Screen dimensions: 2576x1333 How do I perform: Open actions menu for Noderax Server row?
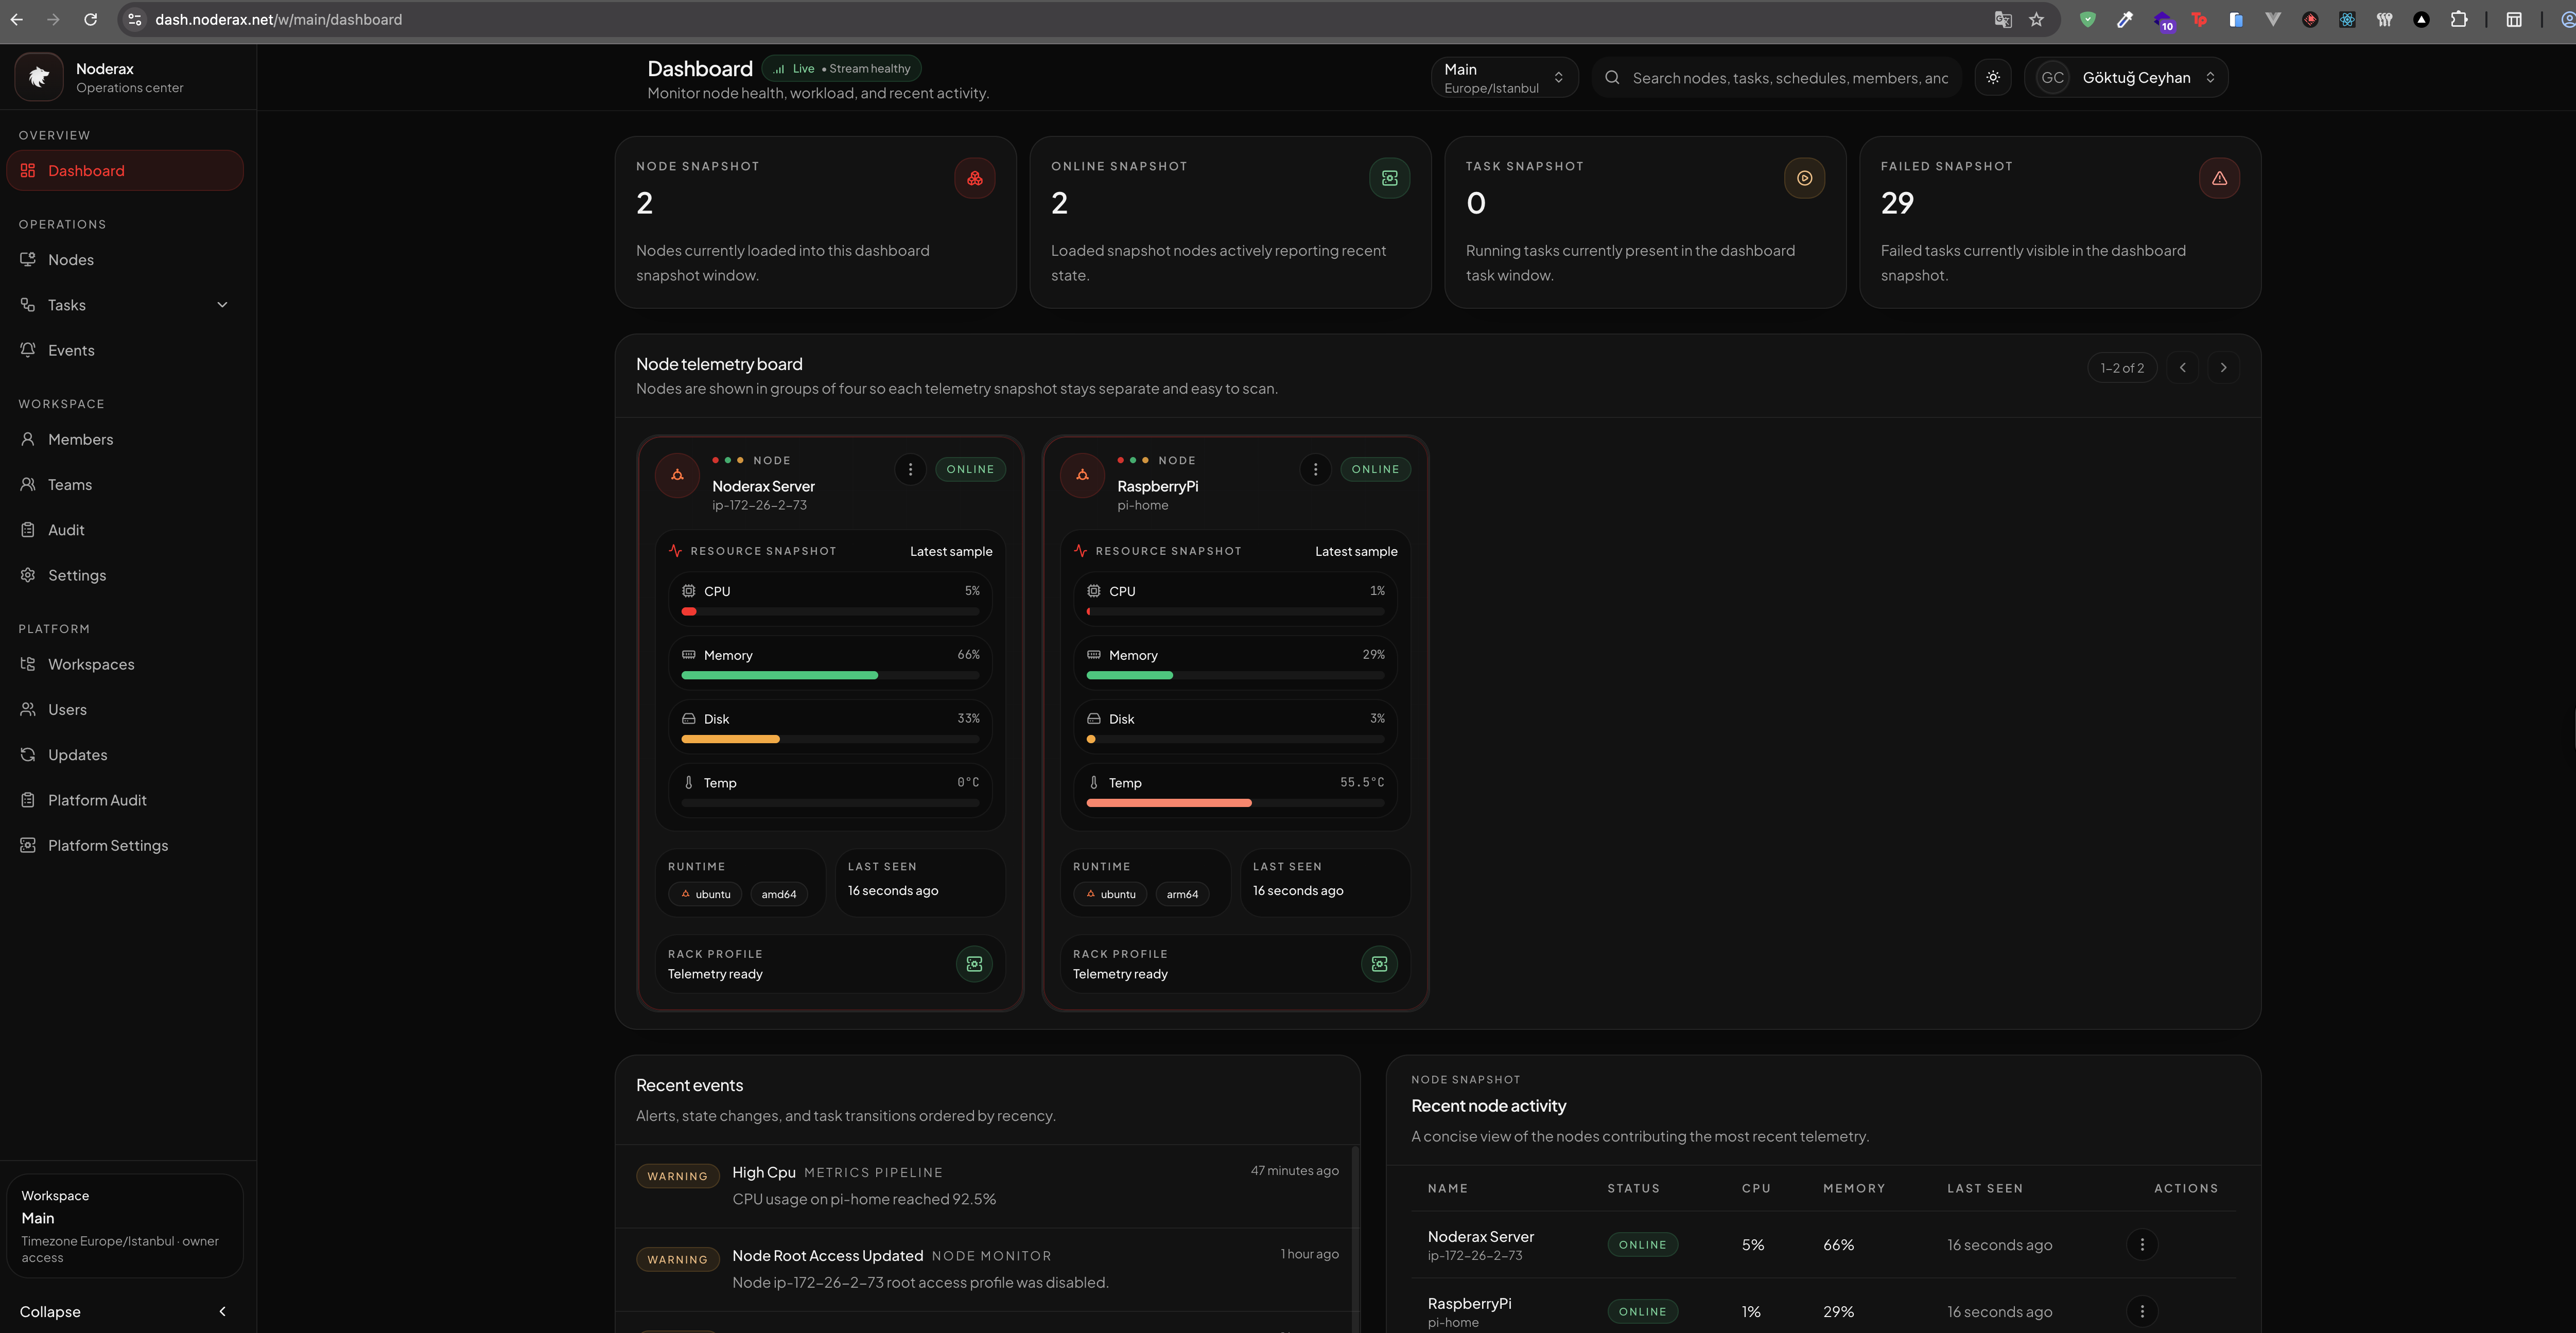coord(2142,1245)
